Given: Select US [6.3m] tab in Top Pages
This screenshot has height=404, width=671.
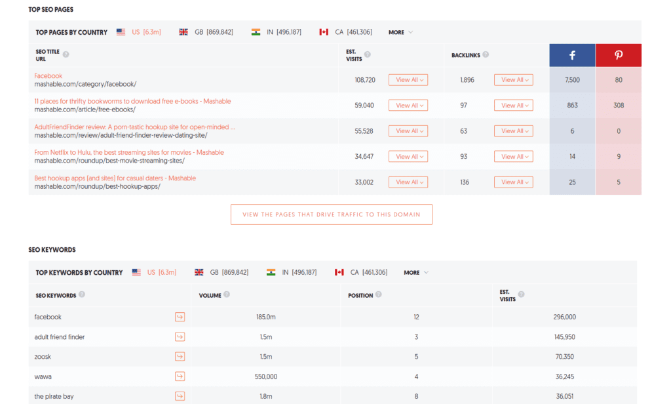Looking at the screenshot, I should coord(146,32).
